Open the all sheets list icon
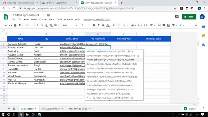 tap(14, 109)
